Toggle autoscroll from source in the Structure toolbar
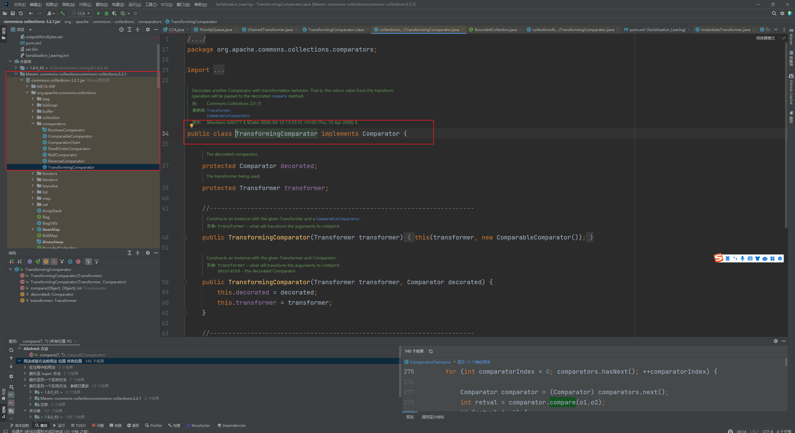This screenshot has width=795, height=433. point(97,262)
